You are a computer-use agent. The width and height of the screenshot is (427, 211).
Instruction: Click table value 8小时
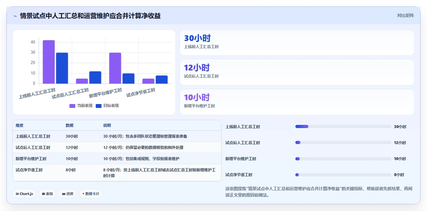(71, 170)
